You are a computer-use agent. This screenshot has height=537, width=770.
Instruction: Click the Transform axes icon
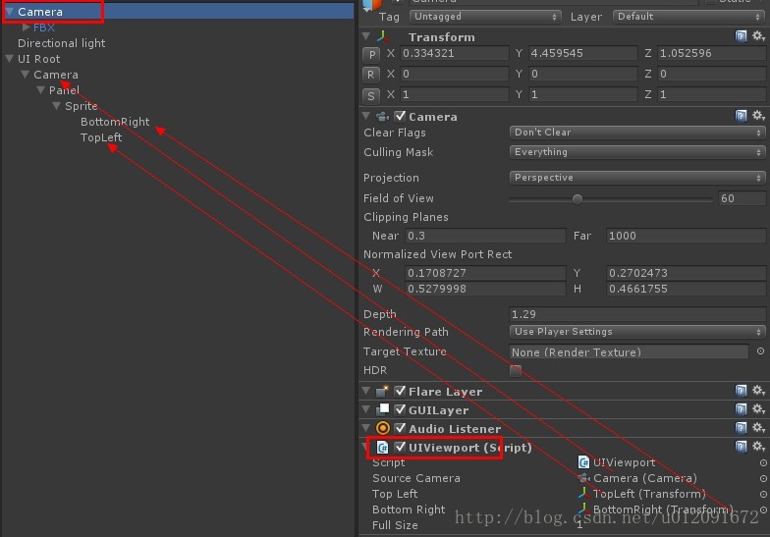[x=383, y=36]
